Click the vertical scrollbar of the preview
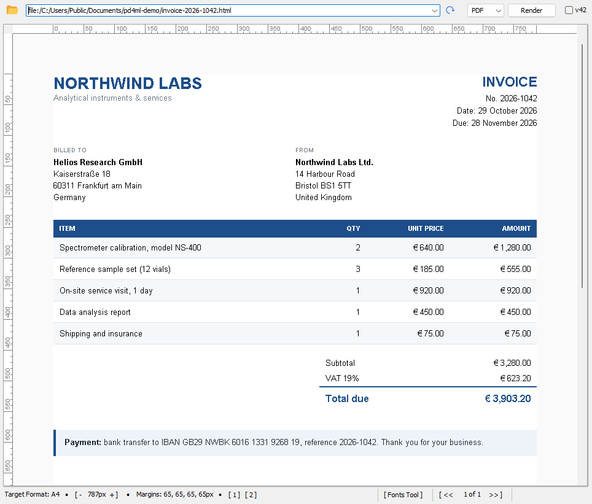 coord(582,166)
